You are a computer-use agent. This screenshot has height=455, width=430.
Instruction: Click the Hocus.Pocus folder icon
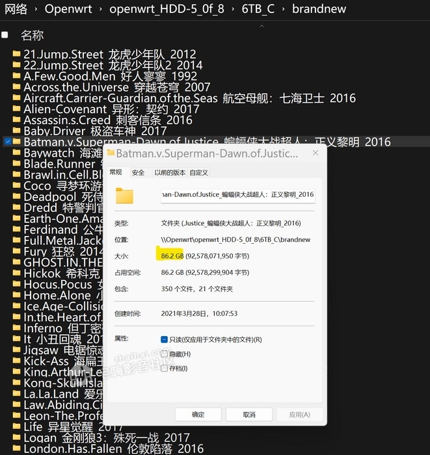click(16, 284)
